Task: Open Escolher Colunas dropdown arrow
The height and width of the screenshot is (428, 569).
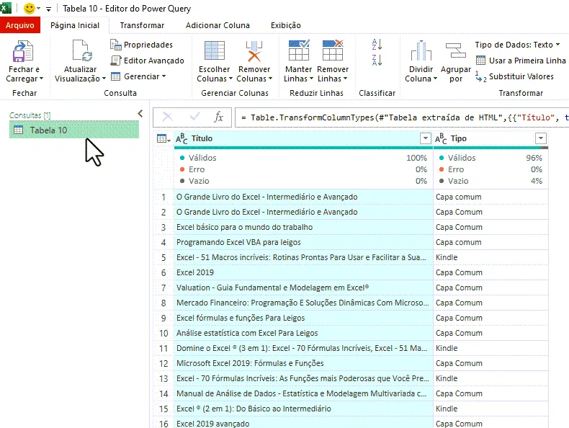Action: pos(230,79)
